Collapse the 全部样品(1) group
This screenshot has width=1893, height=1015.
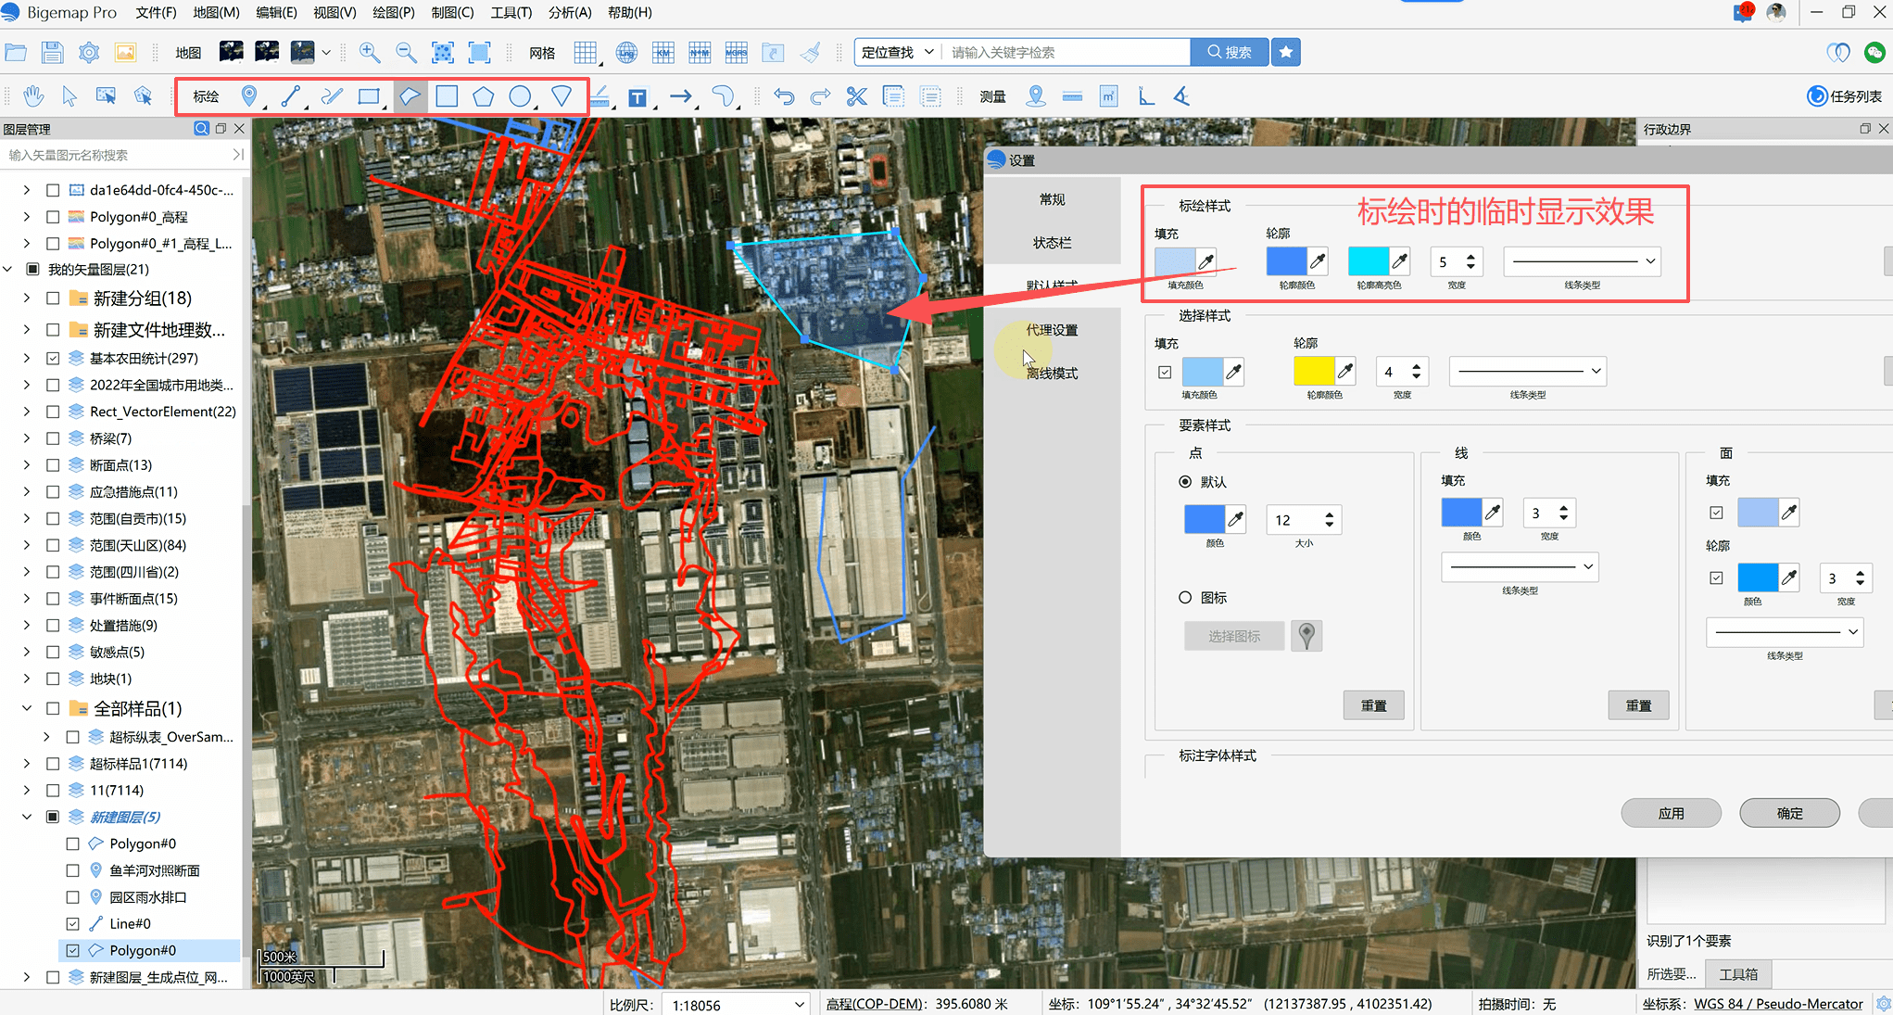coord(26,708)
